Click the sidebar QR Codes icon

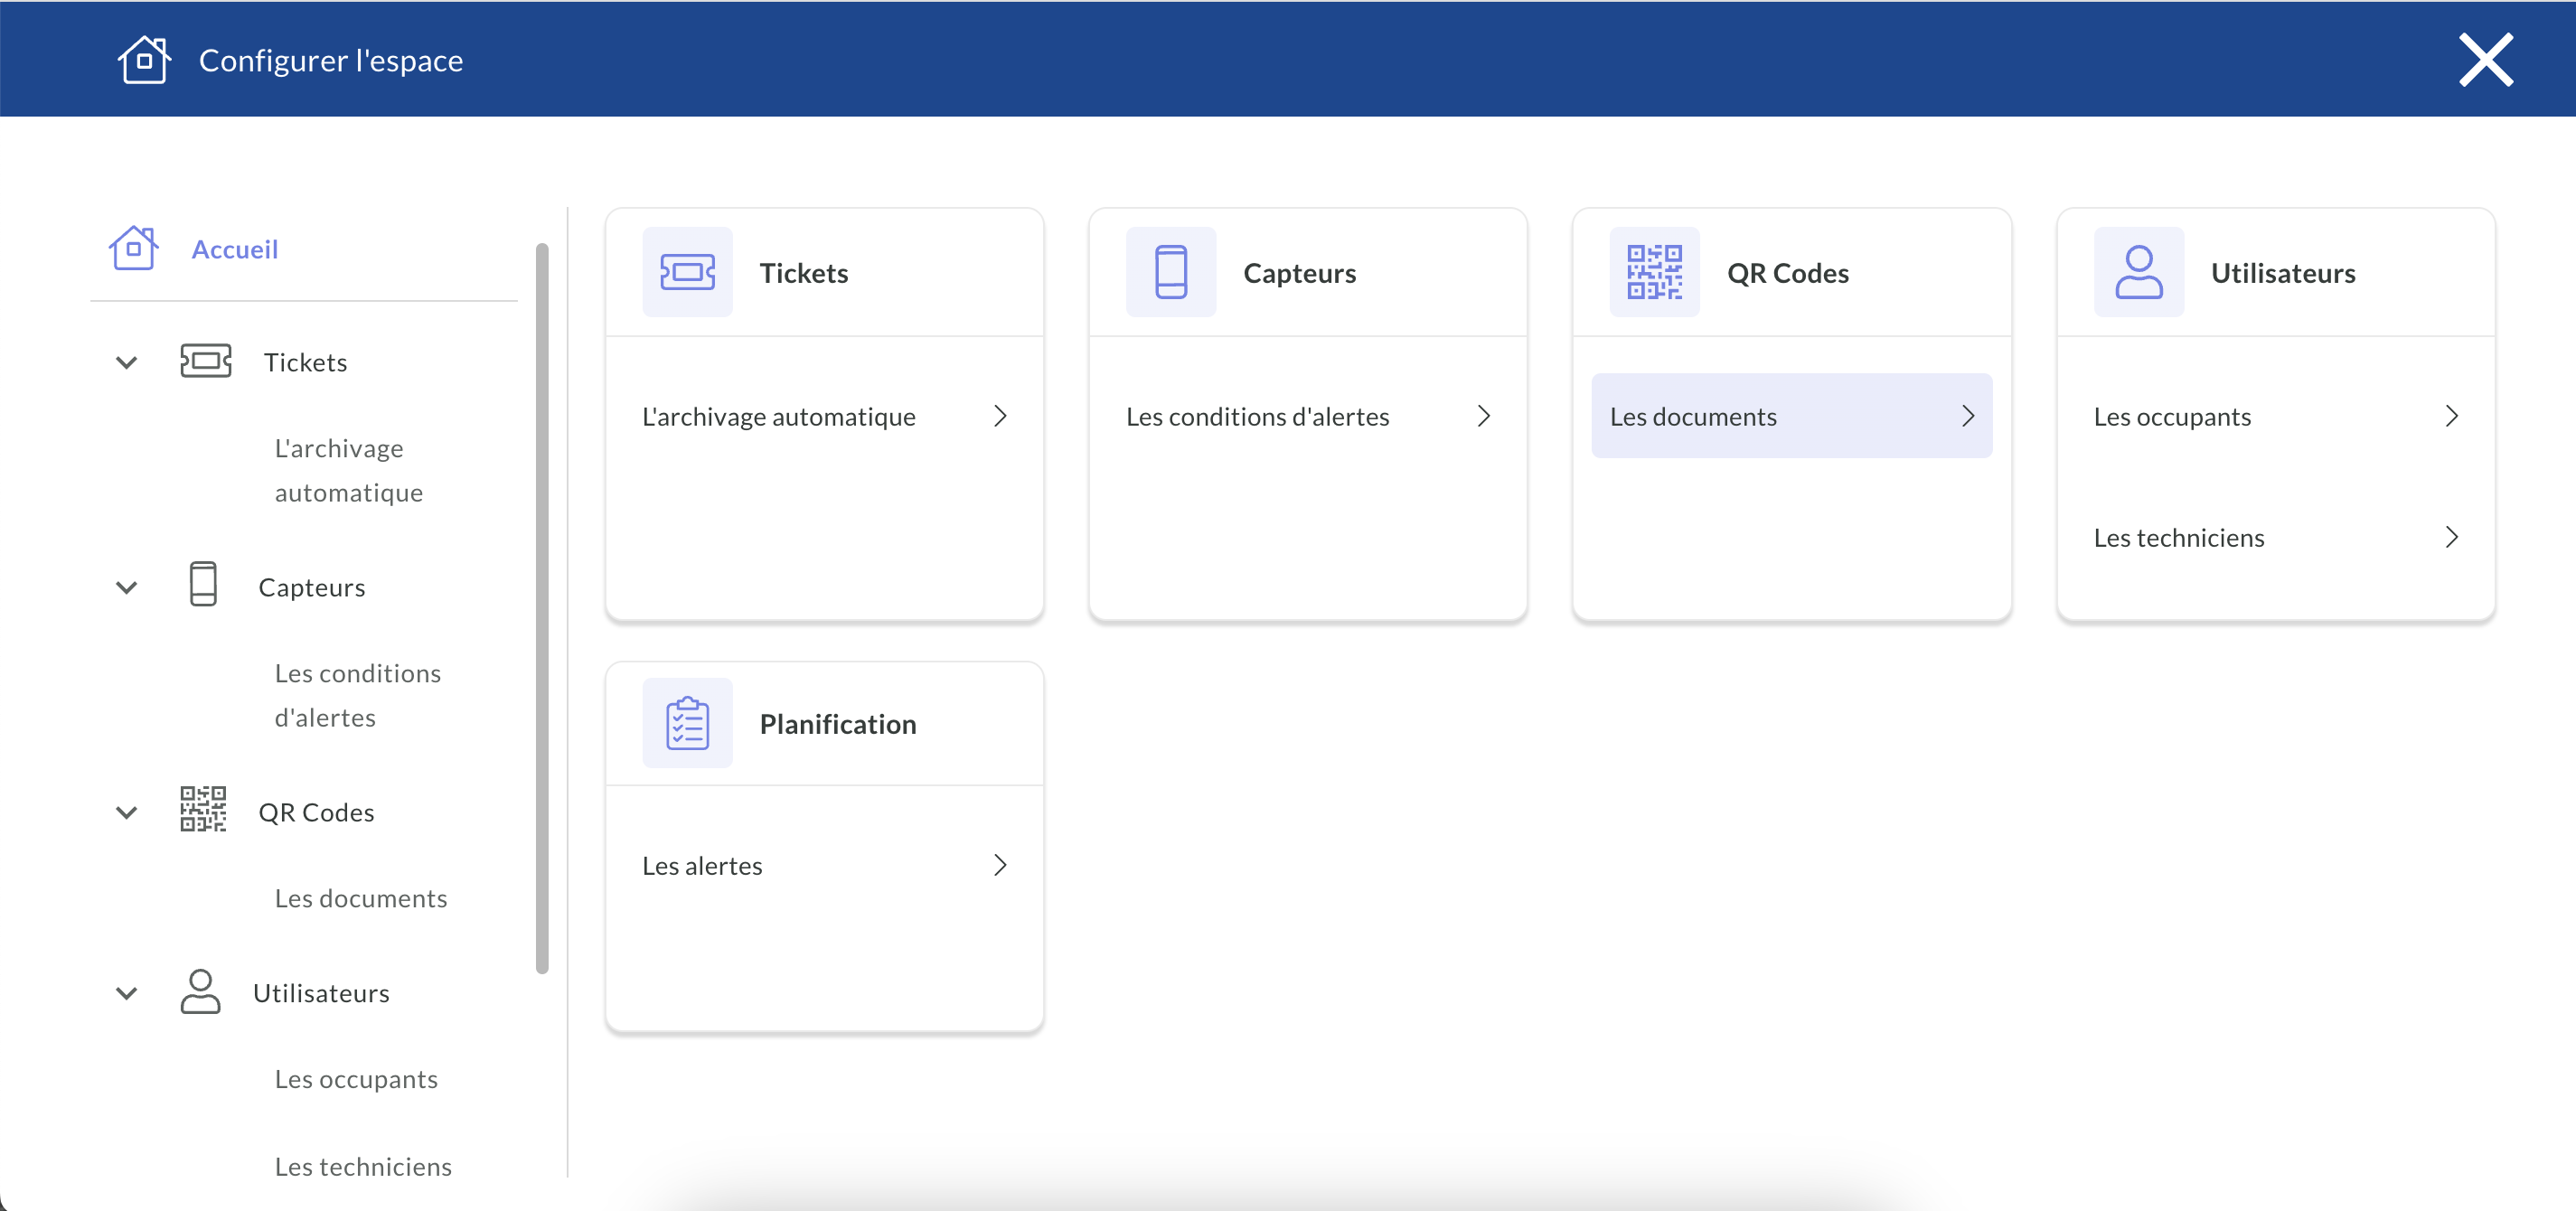pyautogui.click(x=203, y=810)
